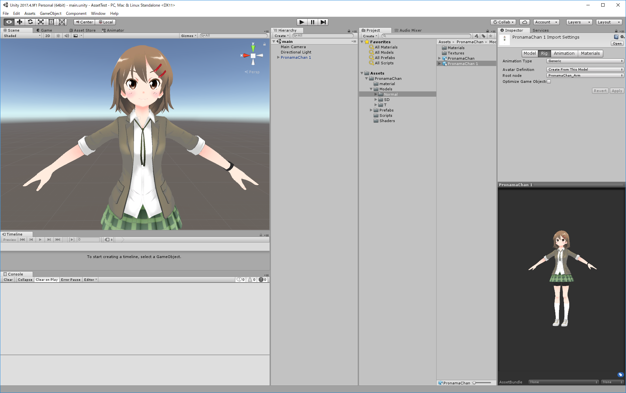The image size is (626, 393).
Task: Open the Layers dropdown
Action: pyautogui.click(x=579, y=22)
